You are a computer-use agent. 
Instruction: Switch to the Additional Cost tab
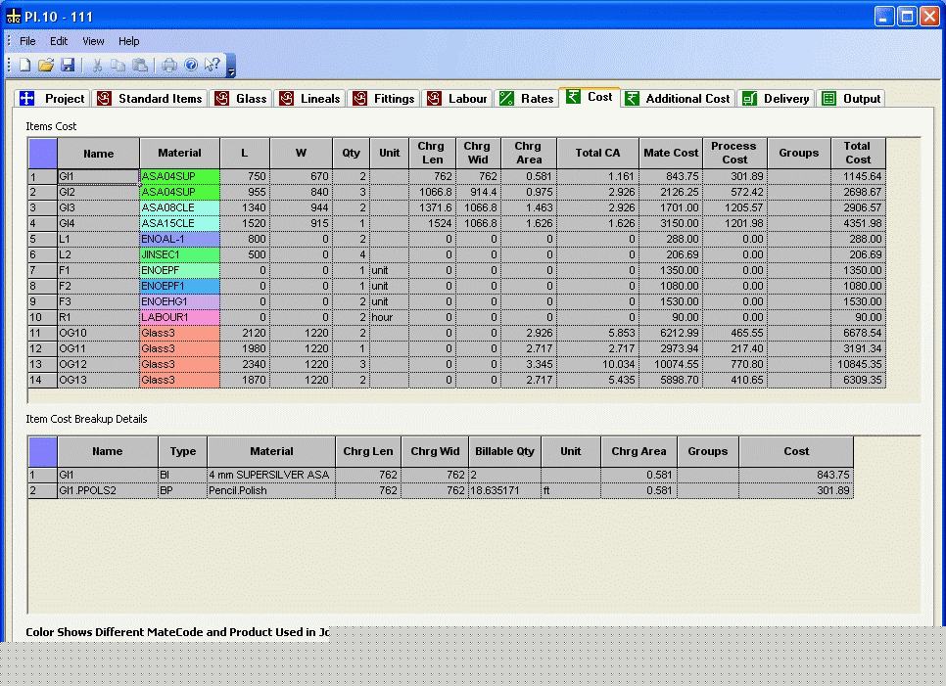tap(677, 99)
